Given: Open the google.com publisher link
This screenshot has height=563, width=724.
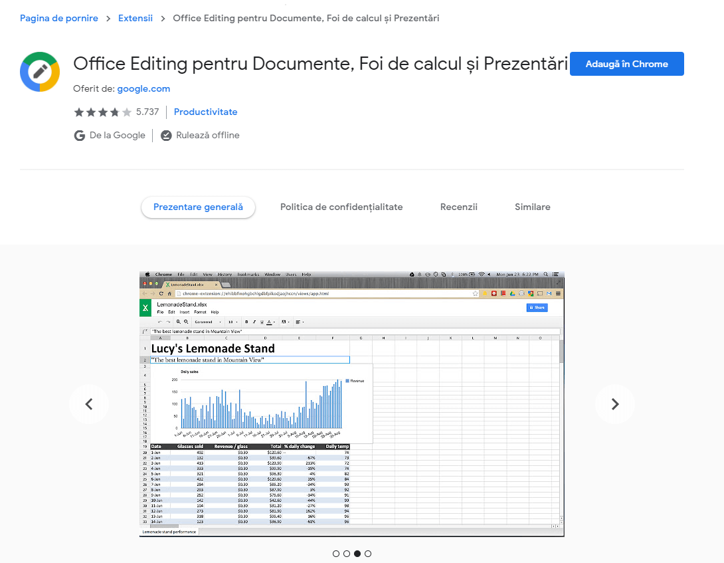Looking at the screenshot, I should (143, 88).
